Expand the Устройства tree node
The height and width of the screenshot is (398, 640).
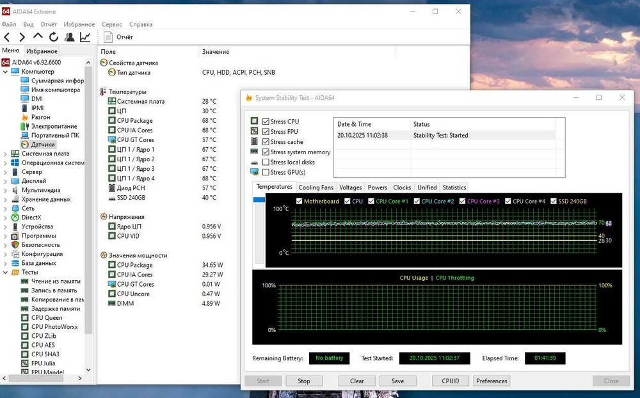pos(5,227)
